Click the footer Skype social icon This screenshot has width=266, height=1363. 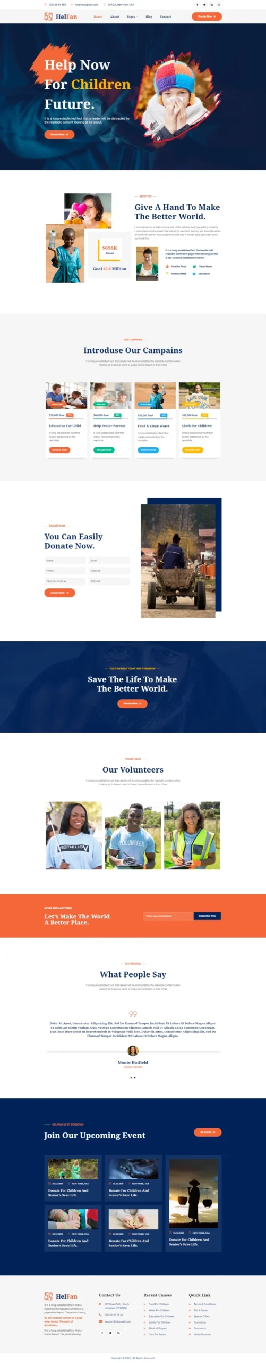click(118, 1333)
